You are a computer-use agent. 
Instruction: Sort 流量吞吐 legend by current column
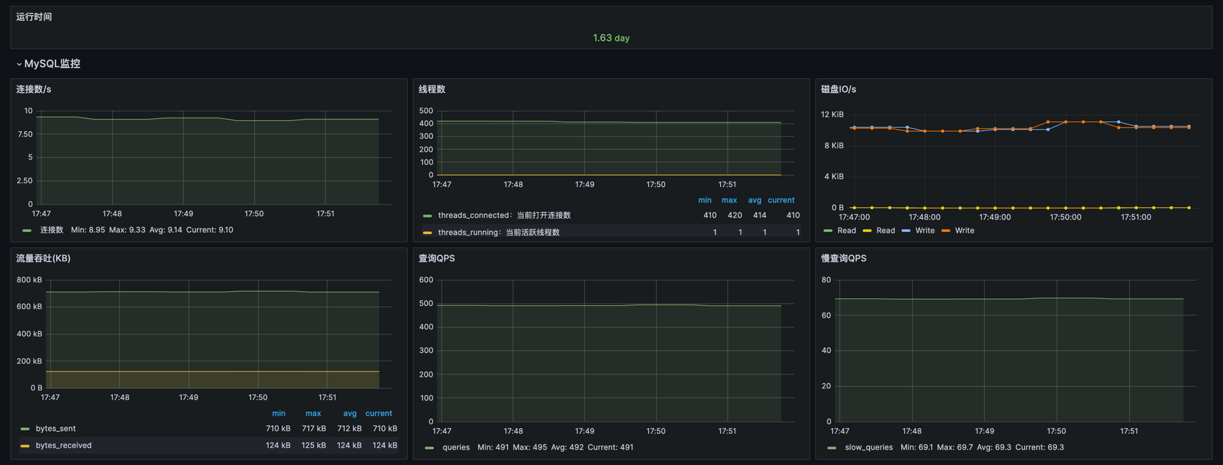tap(378, 413)
